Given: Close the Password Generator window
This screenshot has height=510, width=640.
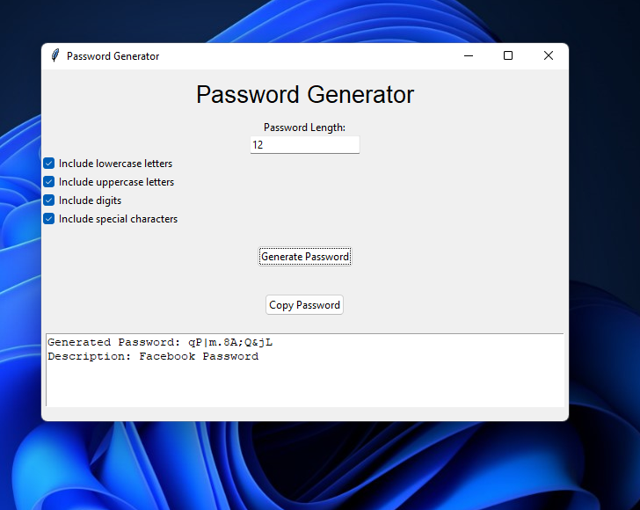Looking at the screenshot, I should 549,55.
